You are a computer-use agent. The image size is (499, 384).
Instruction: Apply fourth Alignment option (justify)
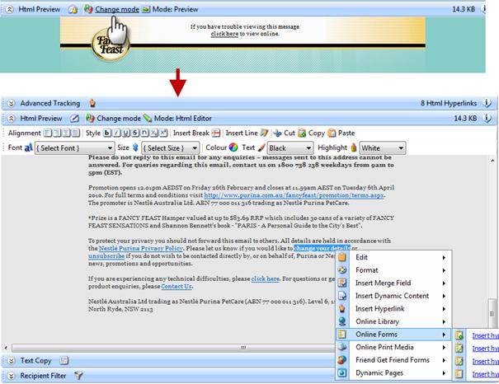tap(76, 133)
